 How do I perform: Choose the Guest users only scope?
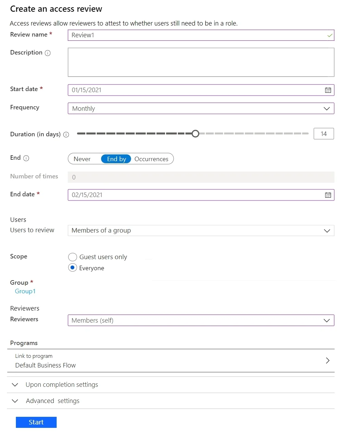coord(73,257)
